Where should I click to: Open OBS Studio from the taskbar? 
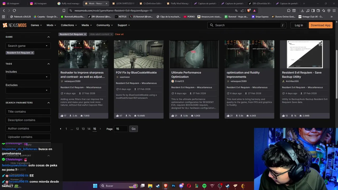click(x=220, y=186)
